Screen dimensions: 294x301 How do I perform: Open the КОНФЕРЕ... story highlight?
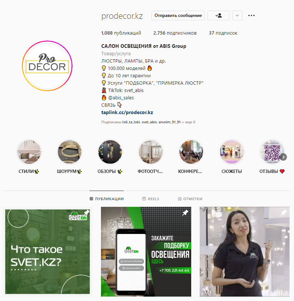pos(191,152)
